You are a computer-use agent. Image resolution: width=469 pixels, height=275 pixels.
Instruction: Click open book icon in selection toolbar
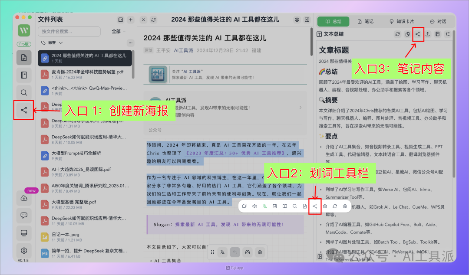point(285,206)
